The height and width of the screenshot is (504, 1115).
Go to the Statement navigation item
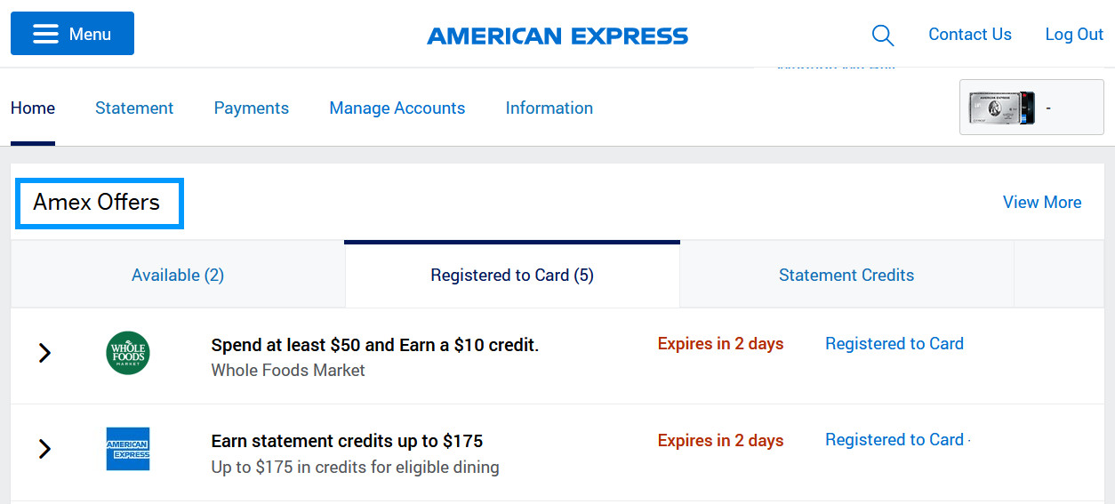pos(134,108)
